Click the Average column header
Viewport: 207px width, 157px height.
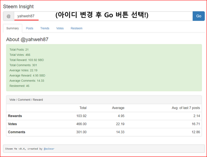(x=118, y=108)
